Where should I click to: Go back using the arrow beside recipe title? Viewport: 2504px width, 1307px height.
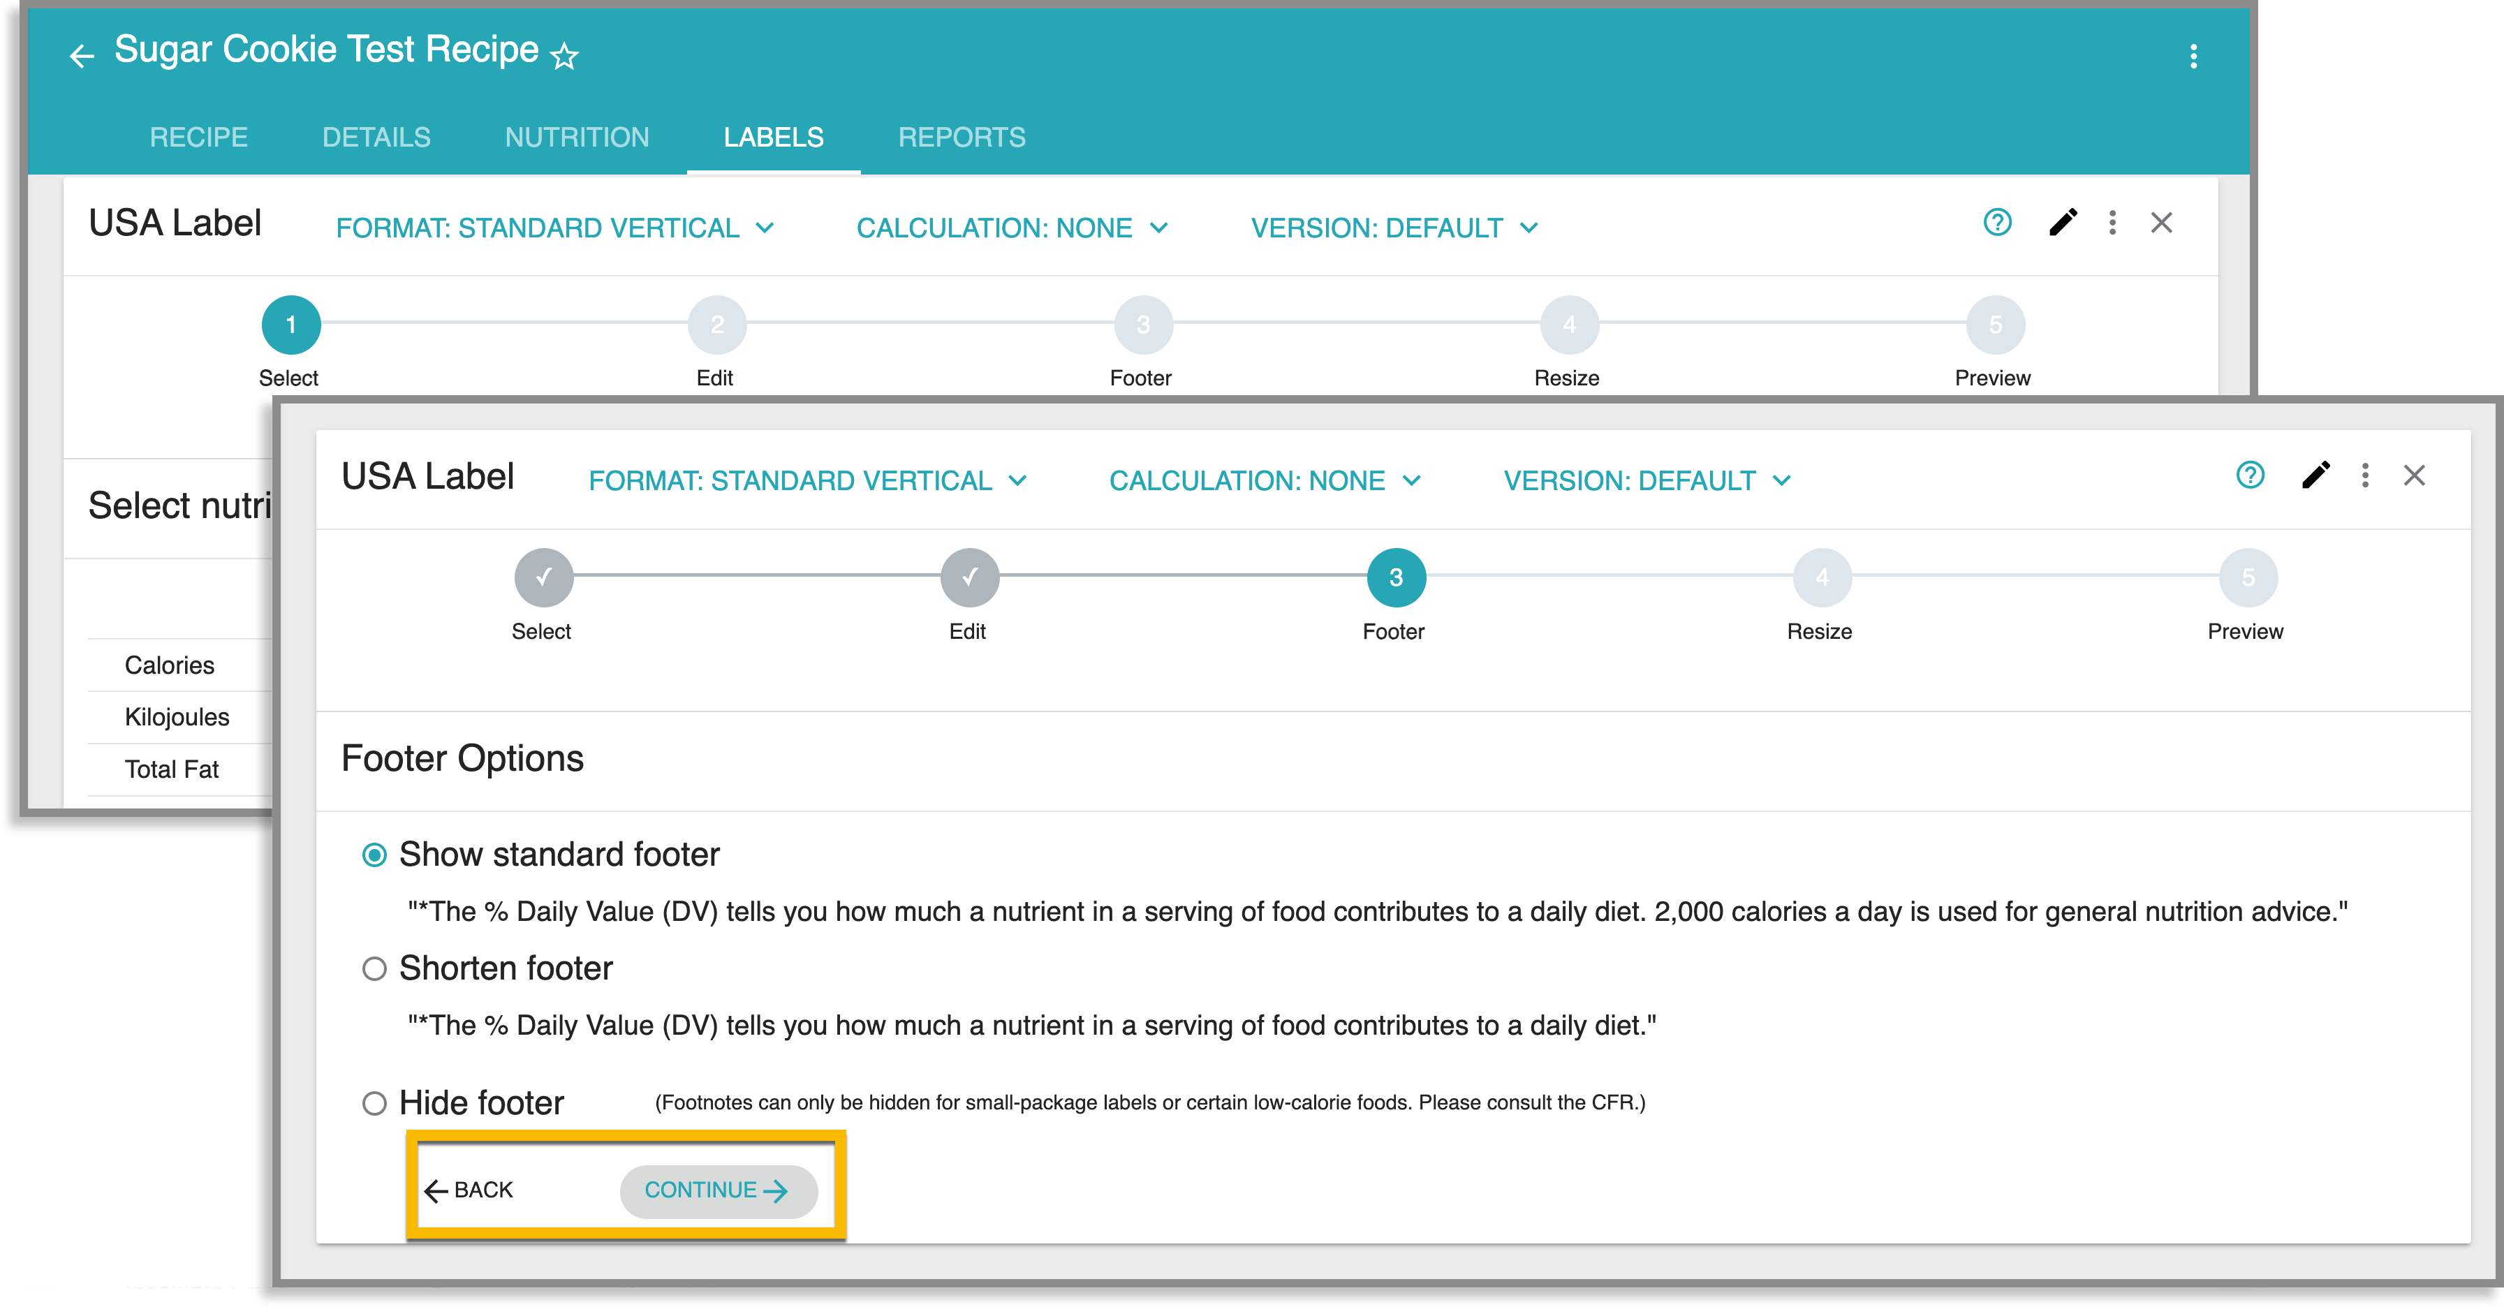[82, 55]
